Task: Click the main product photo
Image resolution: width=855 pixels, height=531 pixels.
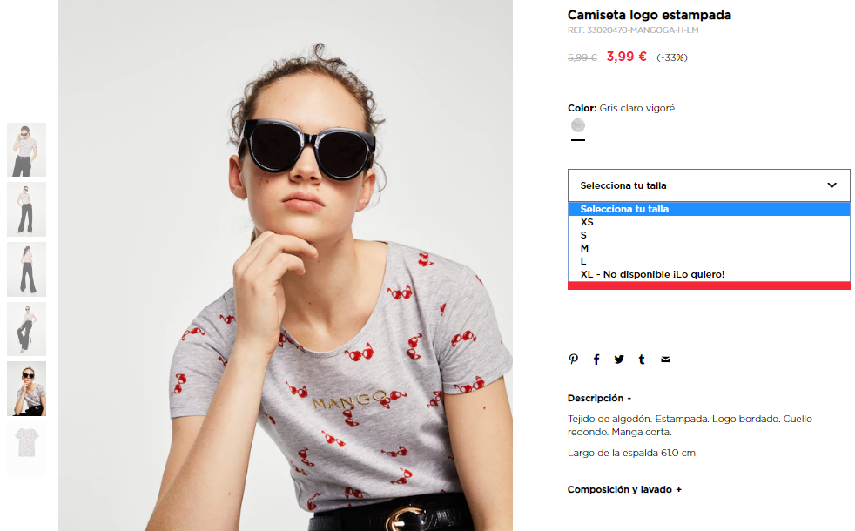Action: pos(286,265)
